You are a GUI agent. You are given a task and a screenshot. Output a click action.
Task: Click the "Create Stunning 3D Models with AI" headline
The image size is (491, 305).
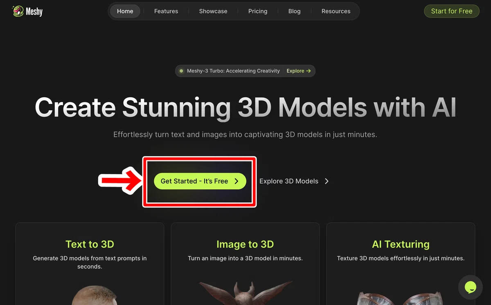pyautogui.click(x=245, y=107)
